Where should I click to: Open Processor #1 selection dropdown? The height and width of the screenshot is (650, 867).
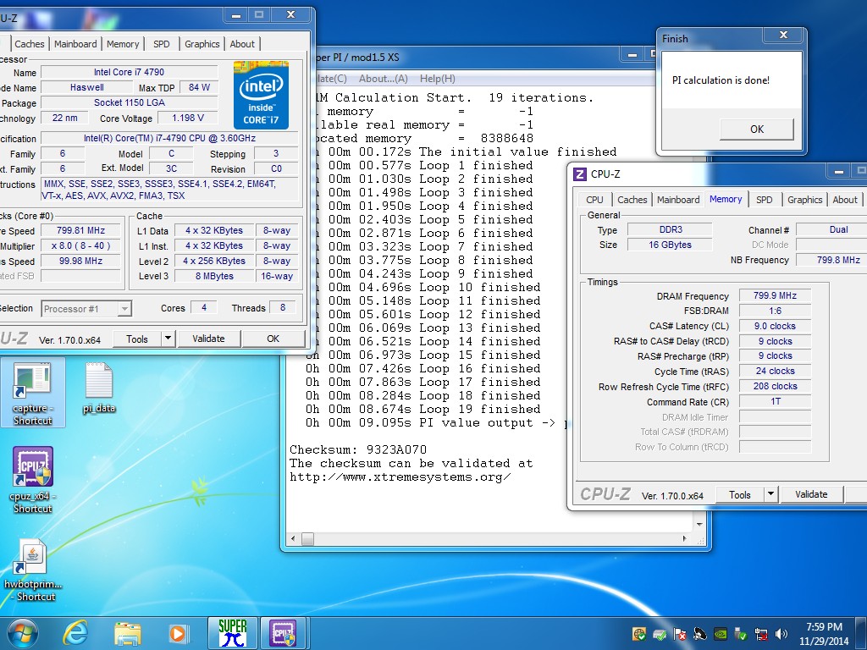(86, 308)
